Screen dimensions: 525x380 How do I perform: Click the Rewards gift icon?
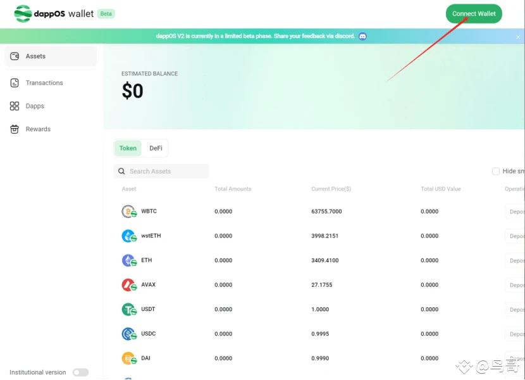[x=15, y=129]
